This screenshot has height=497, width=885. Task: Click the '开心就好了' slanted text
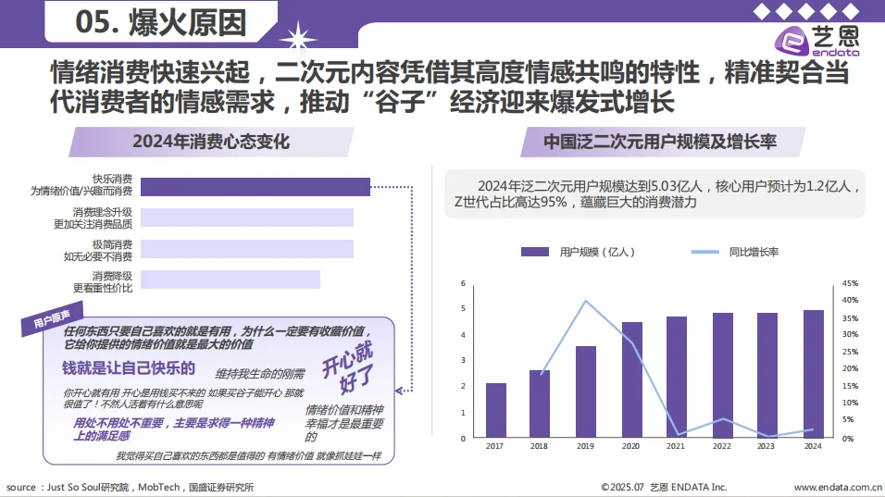(x=348, y=367)
